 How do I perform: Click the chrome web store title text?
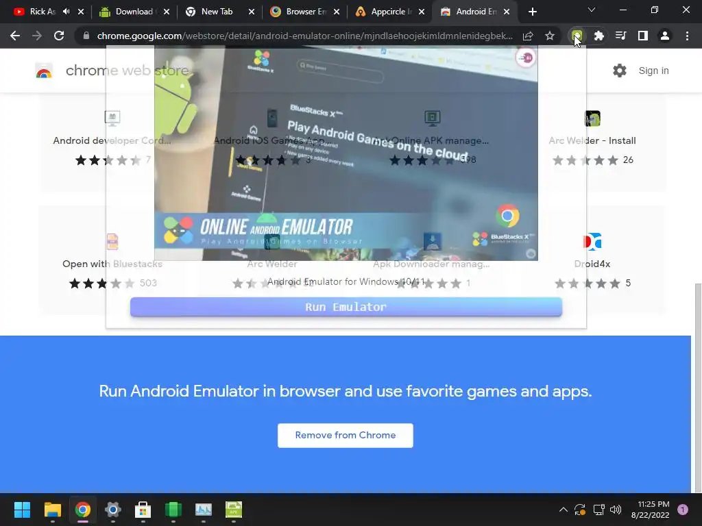pos(127,71)
